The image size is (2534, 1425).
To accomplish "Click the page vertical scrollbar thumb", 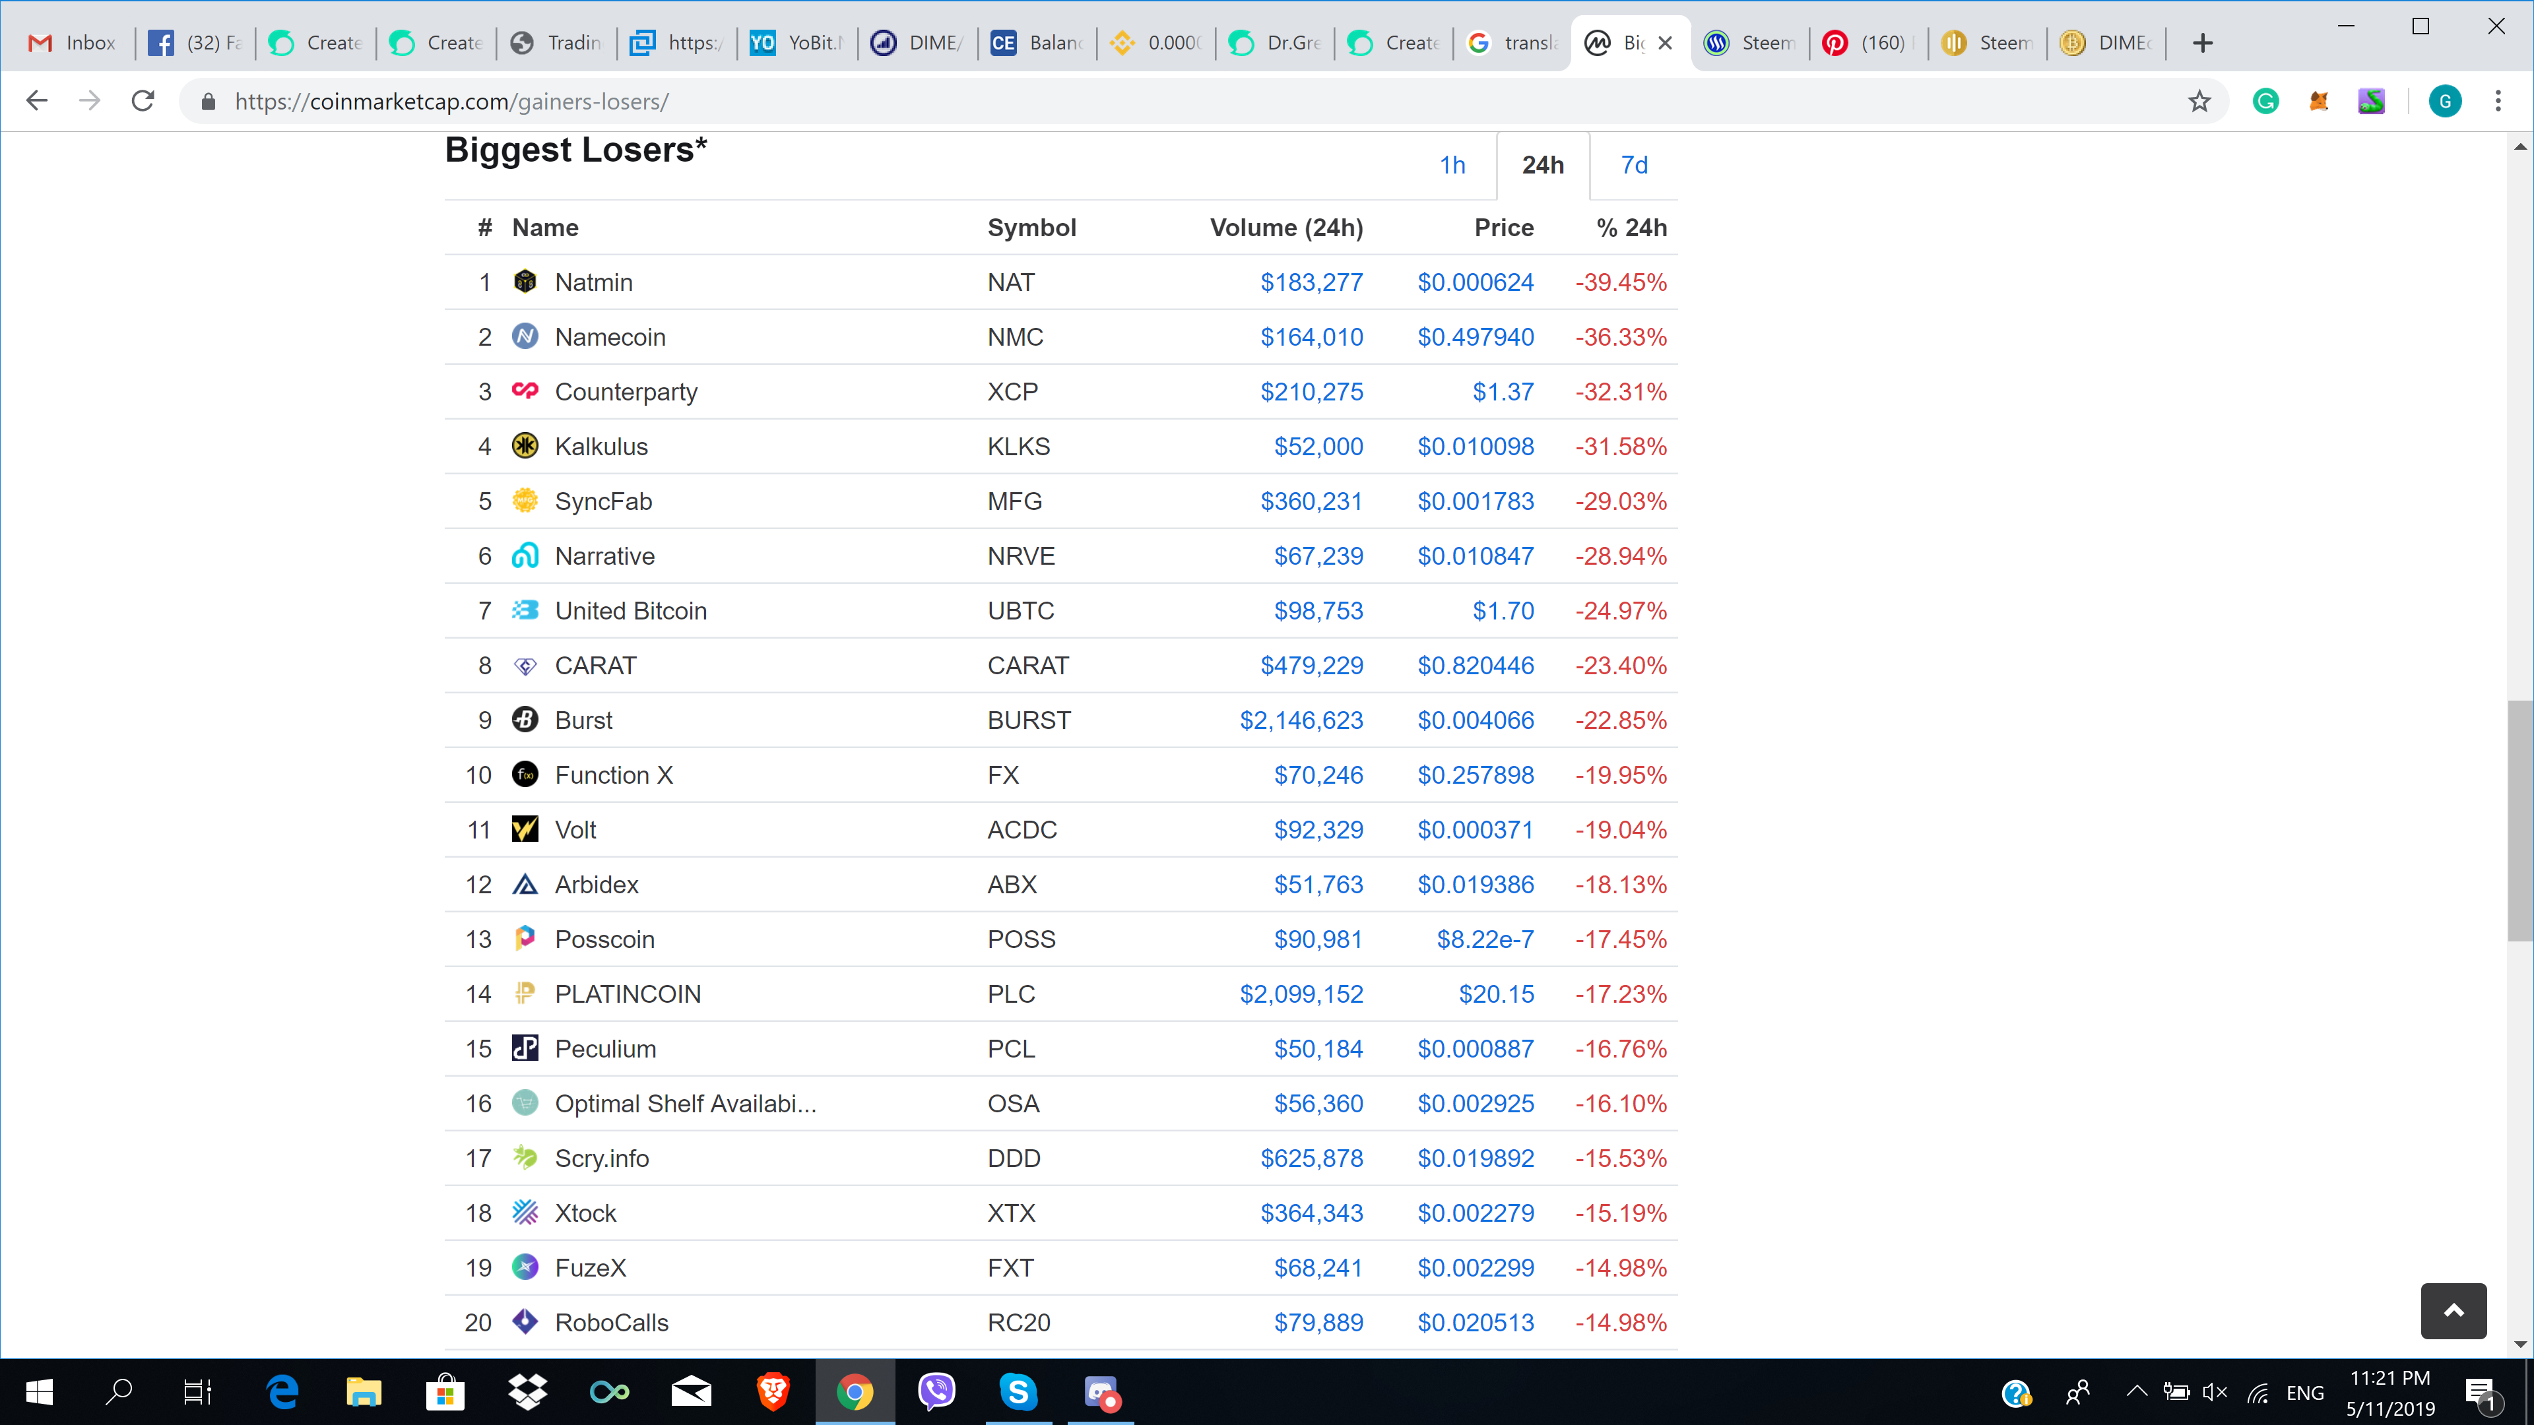I will [2519, 821].
